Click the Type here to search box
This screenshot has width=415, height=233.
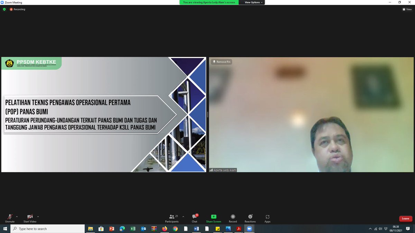[48, 229]
